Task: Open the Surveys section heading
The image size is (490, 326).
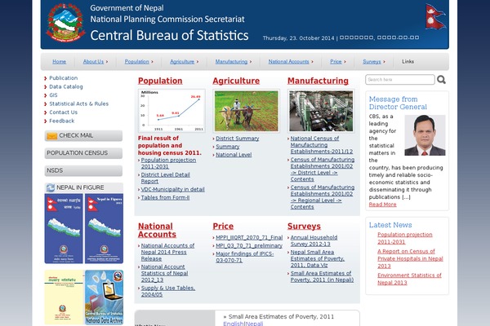Action: pyautogui.click(x=304, y=227)
